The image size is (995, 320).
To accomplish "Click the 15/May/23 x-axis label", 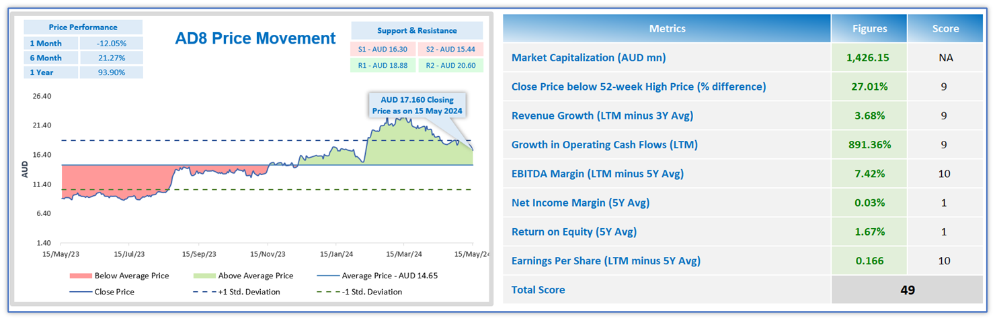I will [x=61, y=254].
